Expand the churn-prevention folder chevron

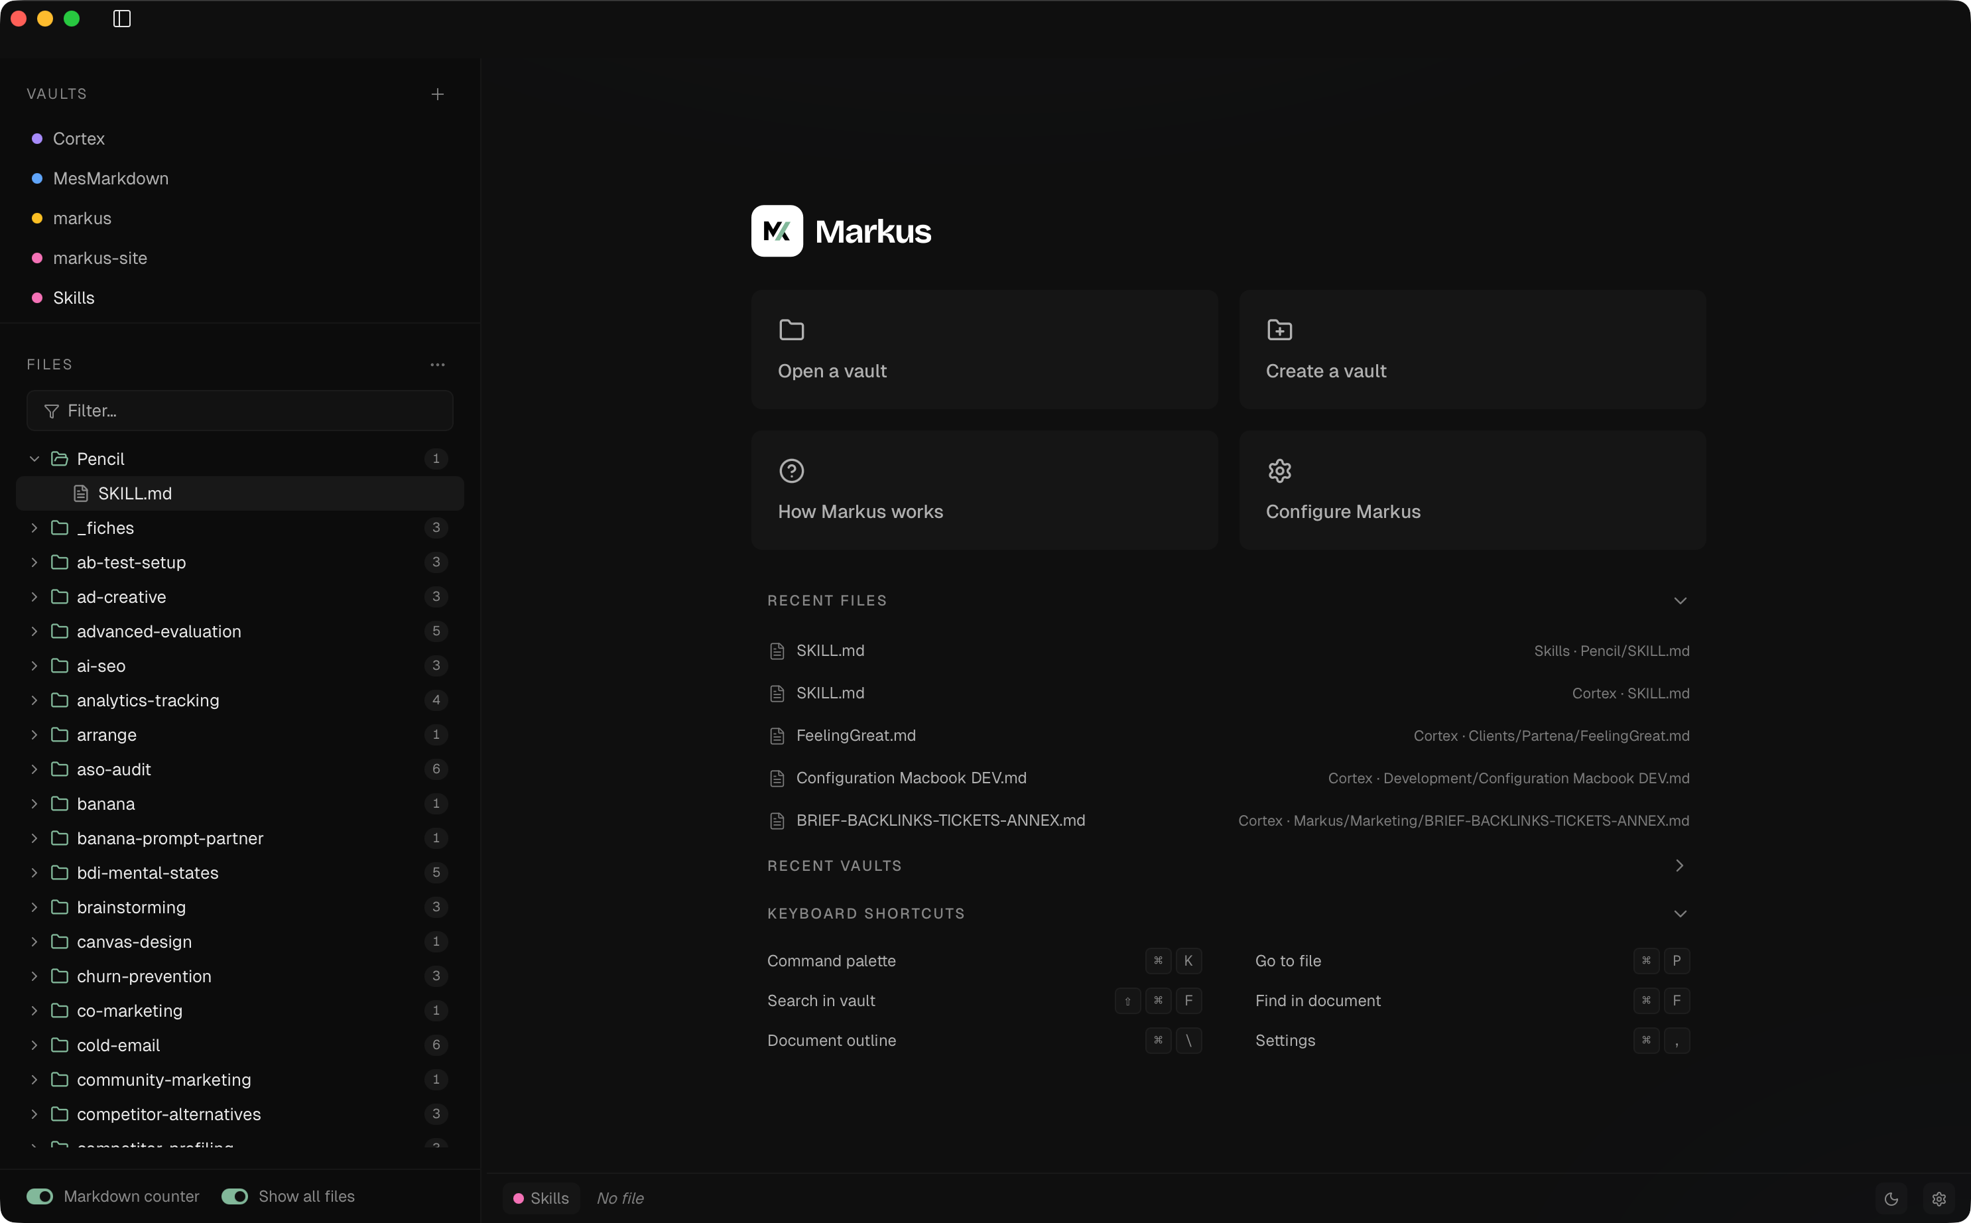(34, 976)
